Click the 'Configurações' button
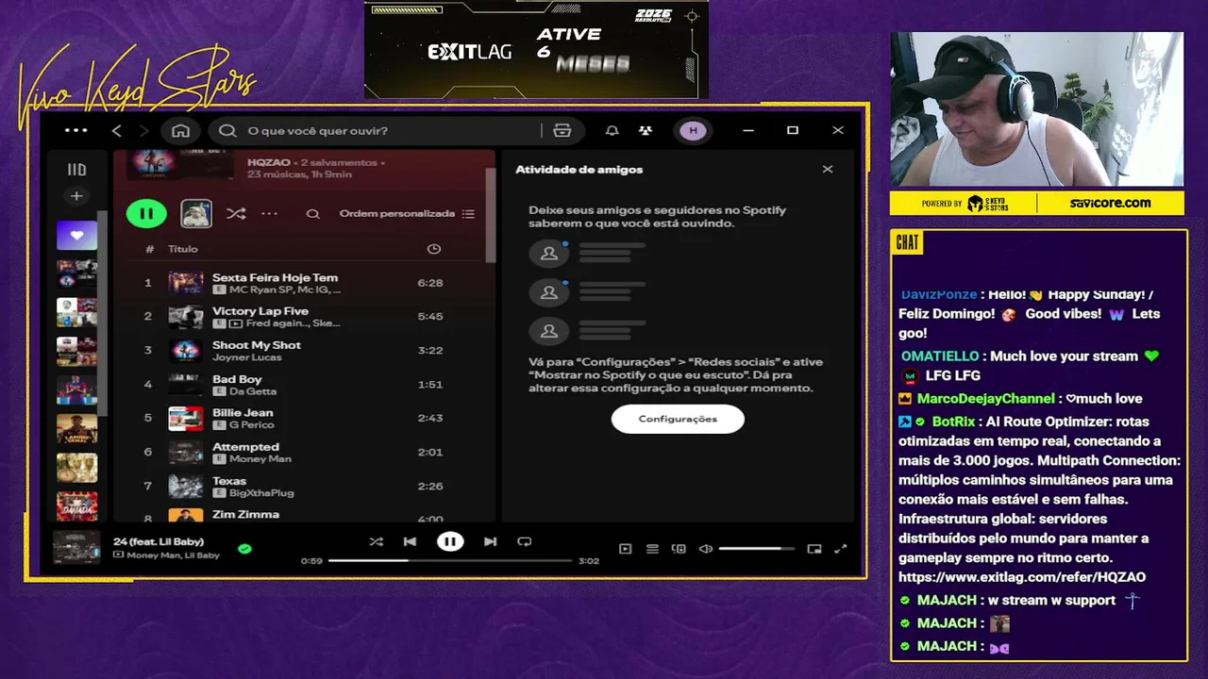Screen dimensions: 1208x679 (x=678, y=419)
